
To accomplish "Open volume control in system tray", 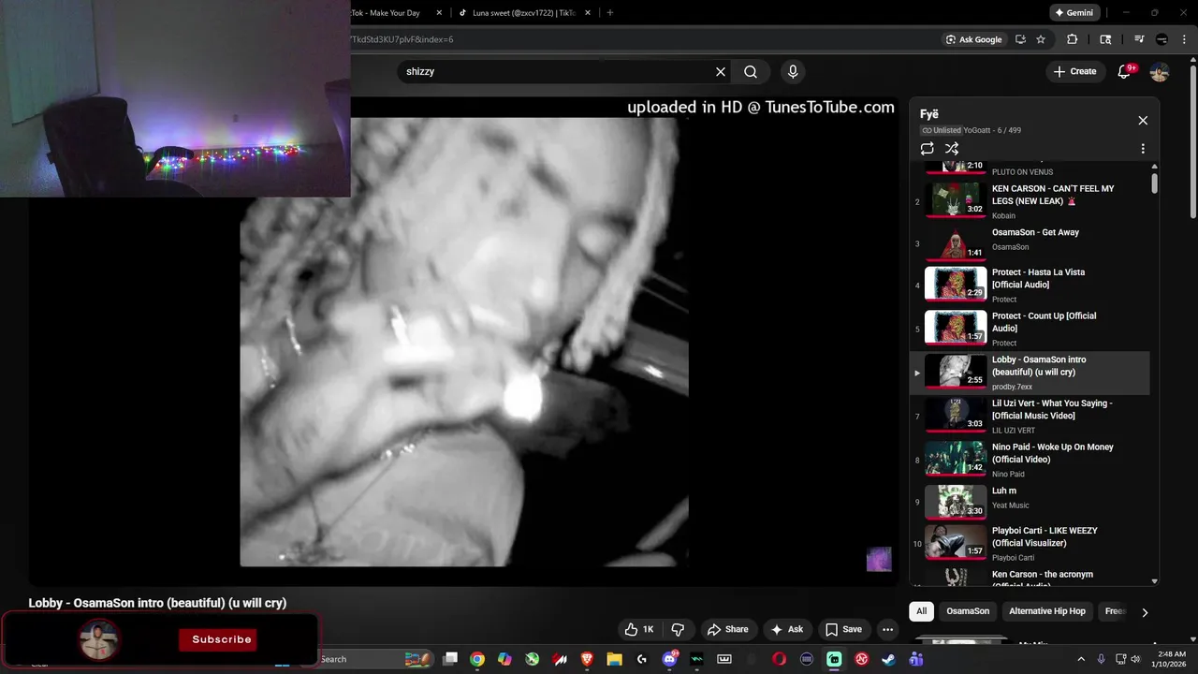I will (x=1135, y=659).
